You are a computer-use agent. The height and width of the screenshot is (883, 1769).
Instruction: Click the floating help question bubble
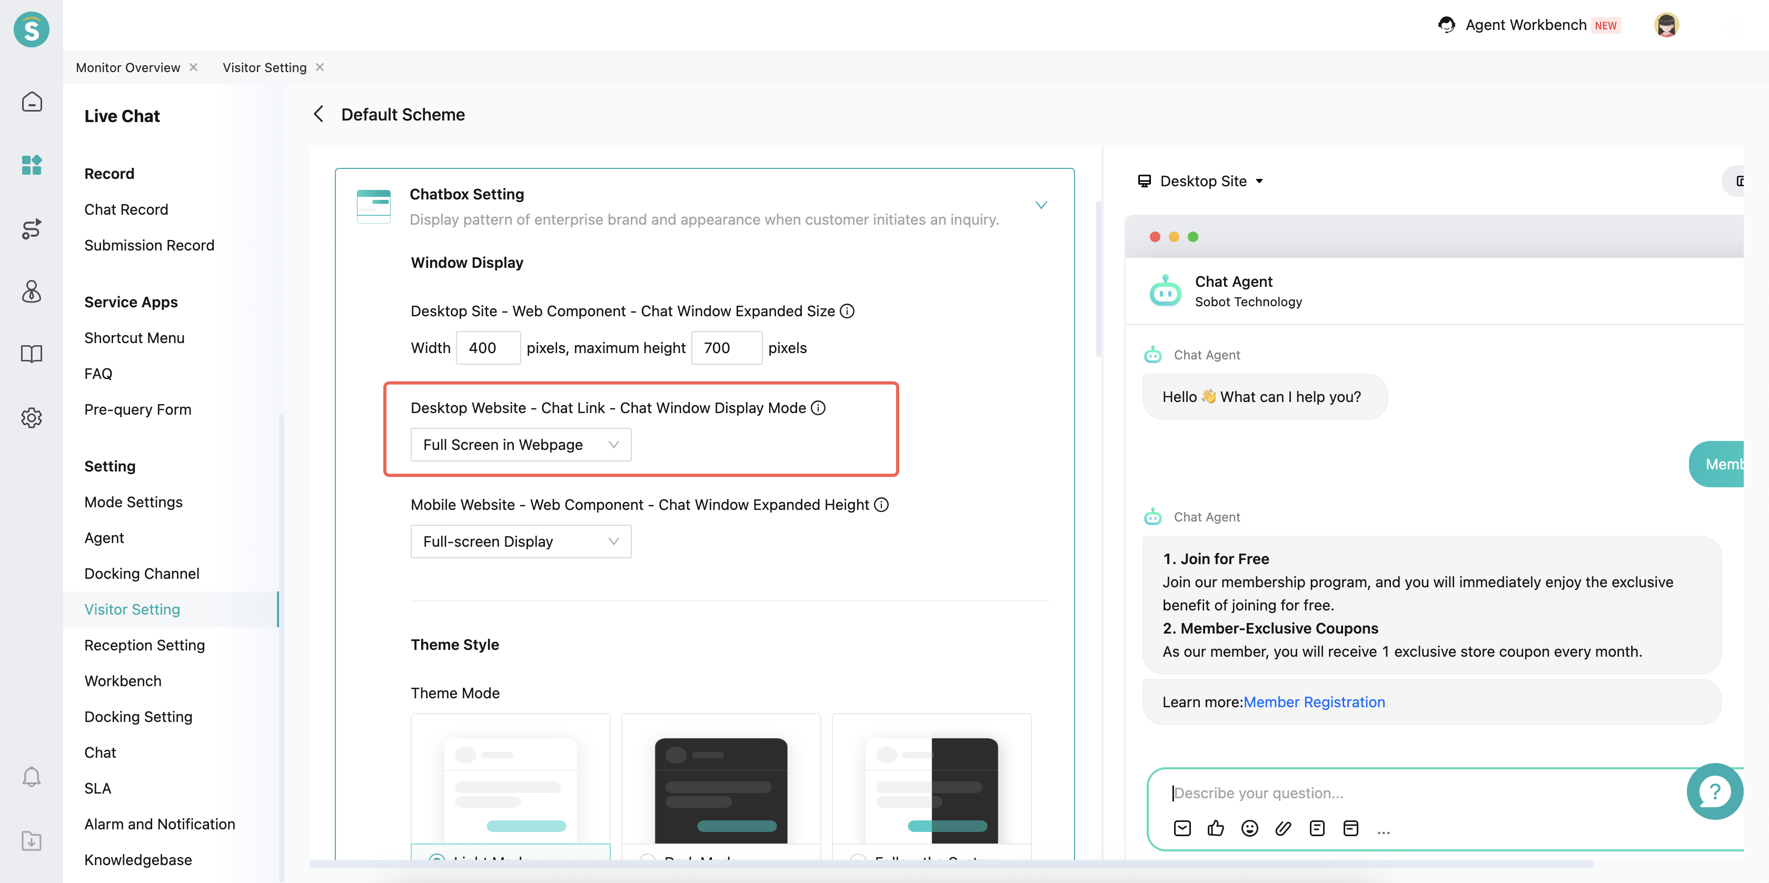tap(1714, 791)
